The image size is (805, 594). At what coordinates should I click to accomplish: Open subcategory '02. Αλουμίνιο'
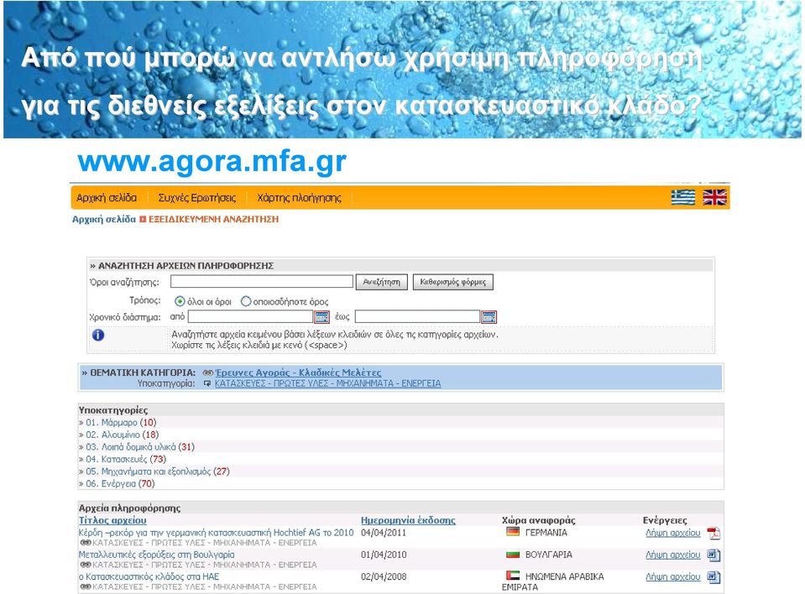[x=112, y=435]
